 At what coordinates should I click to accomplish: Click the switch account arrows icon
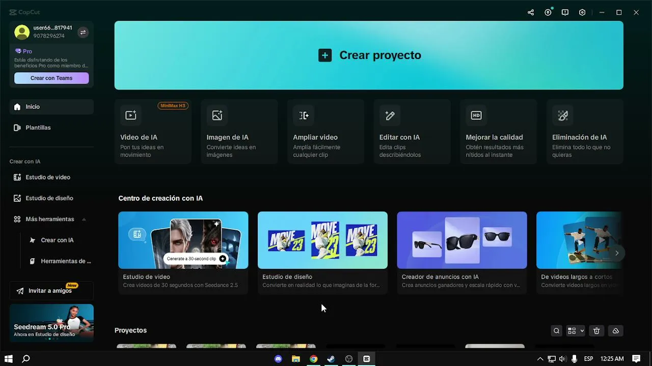83,33
